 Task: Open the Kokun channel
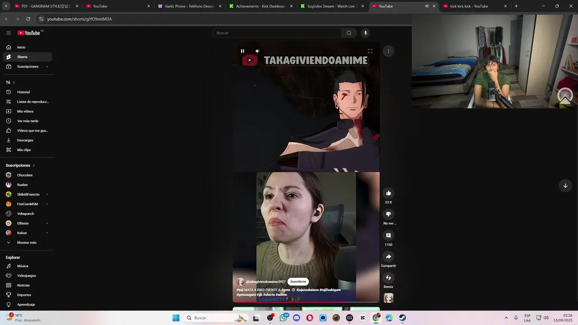pos(28,233)
